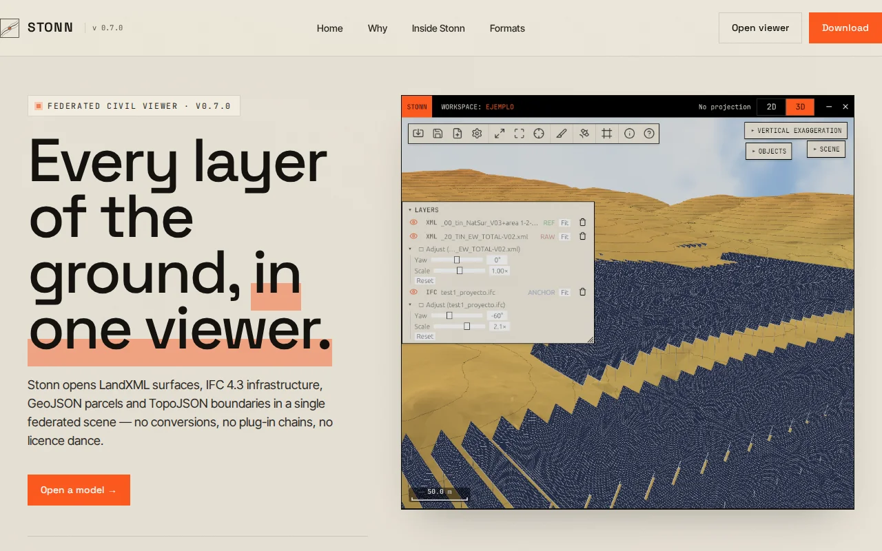
Task: Select the pencil draw tool icon
Action: (562, 134)
